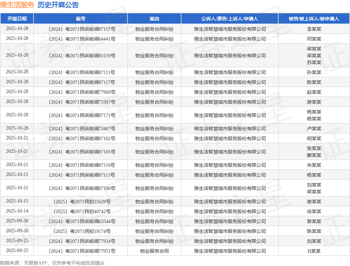Click defendant 苏某某
350x266 pixels.
click(x=314, y=62)
